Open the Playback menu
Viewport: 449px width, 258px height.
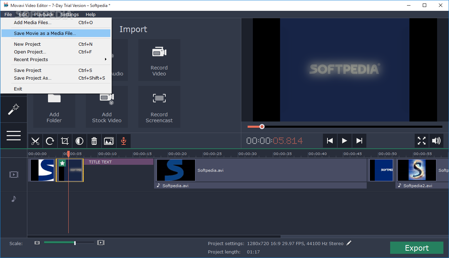coord(44,14)
